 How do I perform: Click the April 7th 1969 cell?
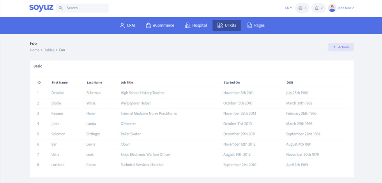coord(297,165)
